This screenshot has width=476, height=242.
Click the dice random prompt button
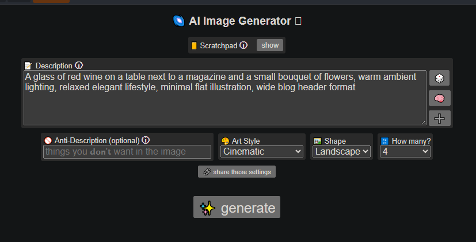[439, 78]
